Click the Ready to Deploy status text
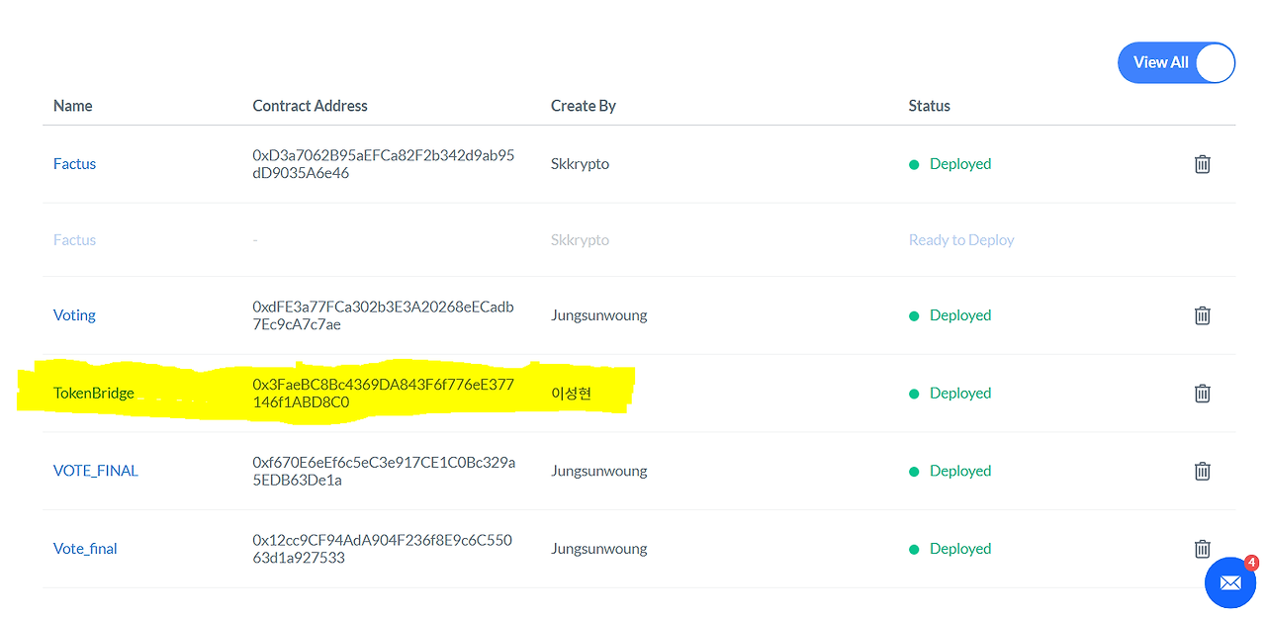 point(960,239)
